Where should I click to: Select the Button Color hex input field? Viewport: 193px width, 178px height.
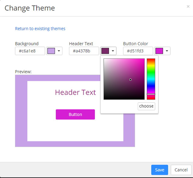pyautogui.click(x=138, y=51)
